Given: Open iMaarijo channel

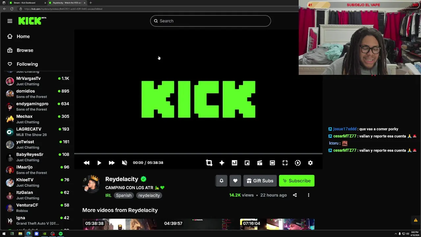Looking at the screenshot, I should [37, 170].
